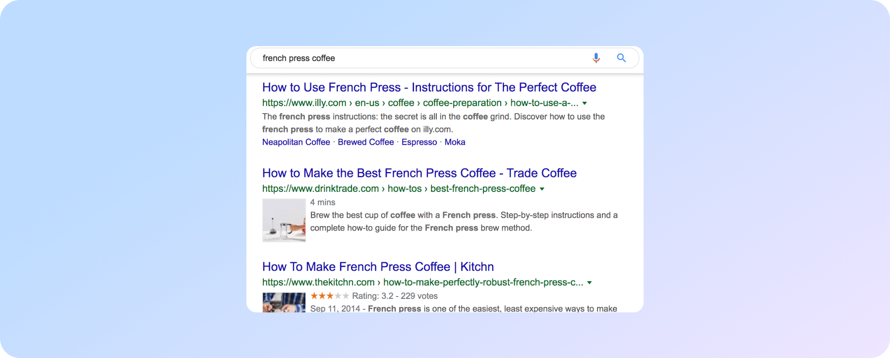The height and width of the screenshot is (358, 890).
Task: Click the microphone voice search icon
Action: (x=596, y=58)
